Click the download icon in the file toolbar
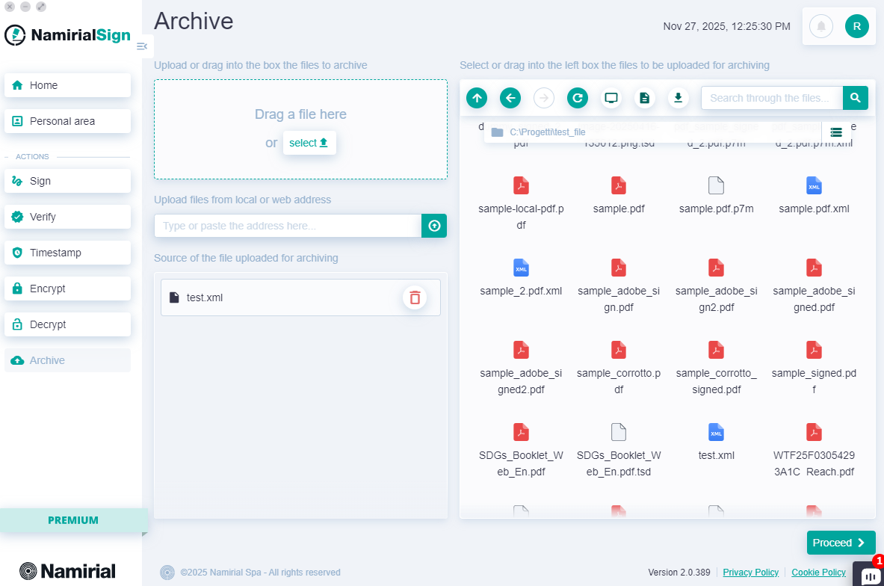The height and width of the screenshot is (586, 884). [678, 97]
